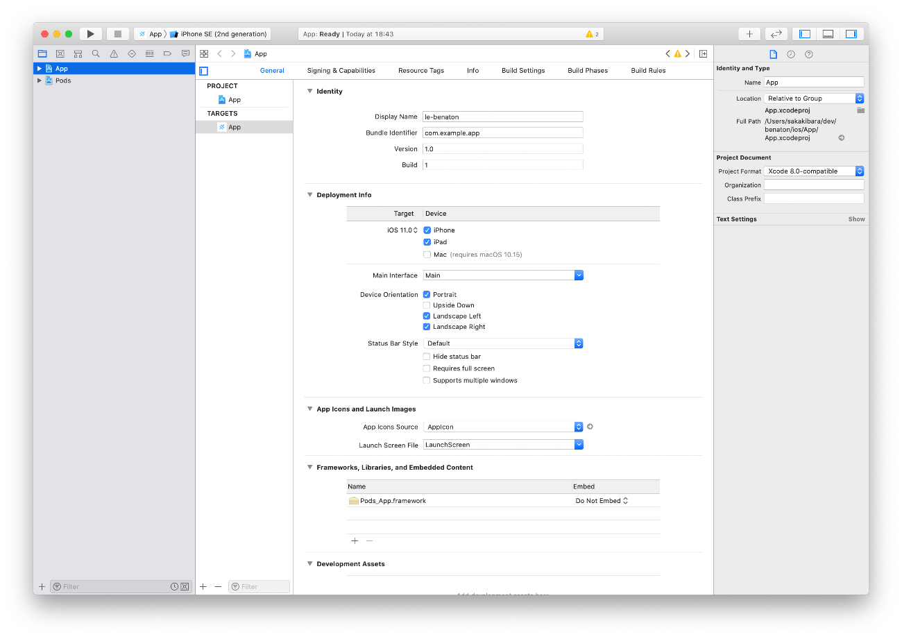Toggle code review arrows button in toolbar

(x=776, y=34)
